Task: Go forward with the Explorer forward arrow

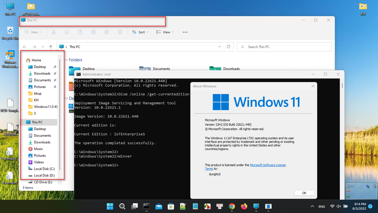Action: pos(34,47)
